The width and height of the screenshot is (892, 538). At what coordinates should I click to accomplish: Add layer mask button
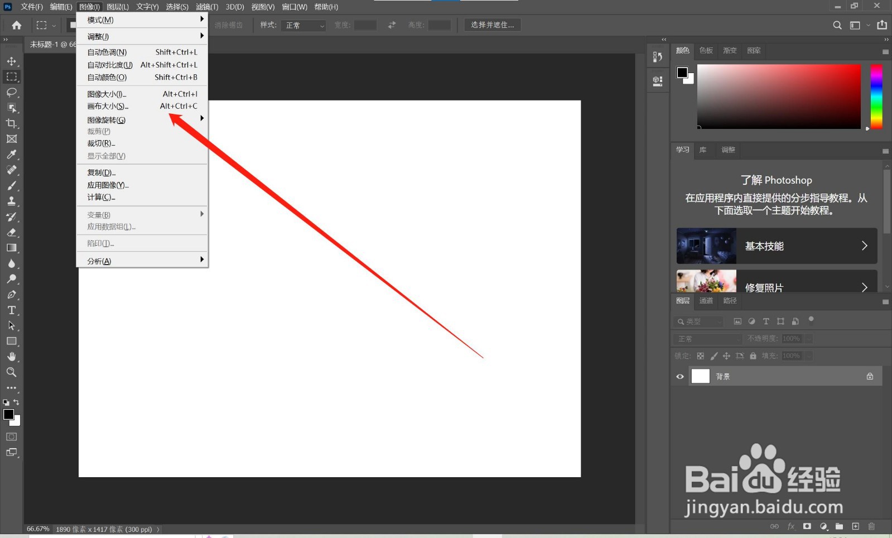coord(807,526)
